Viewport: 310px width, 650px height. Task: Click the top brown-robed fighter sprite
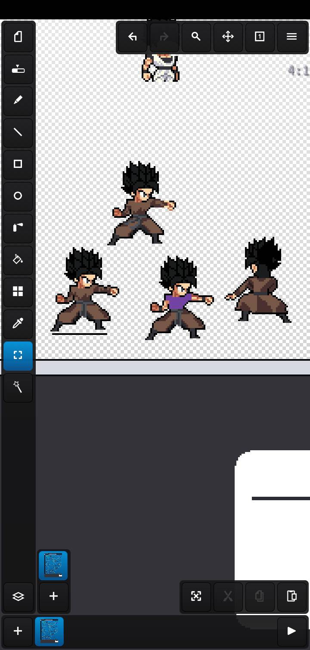point(141,204)
